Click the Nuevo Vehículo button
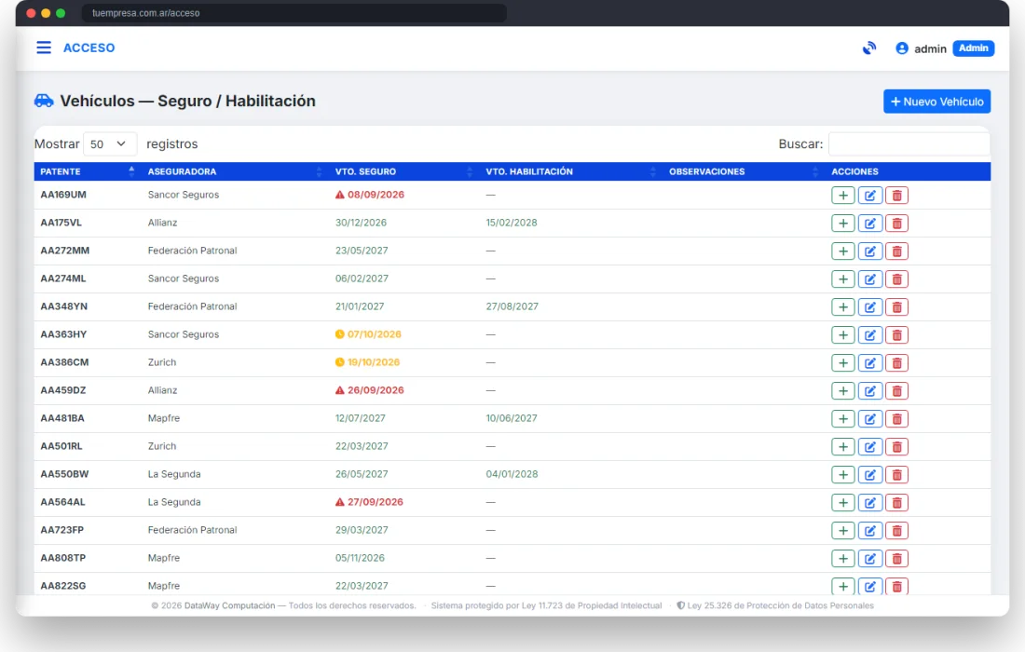Viewport: 1025px width, 652px height. (x=936, y=102)
